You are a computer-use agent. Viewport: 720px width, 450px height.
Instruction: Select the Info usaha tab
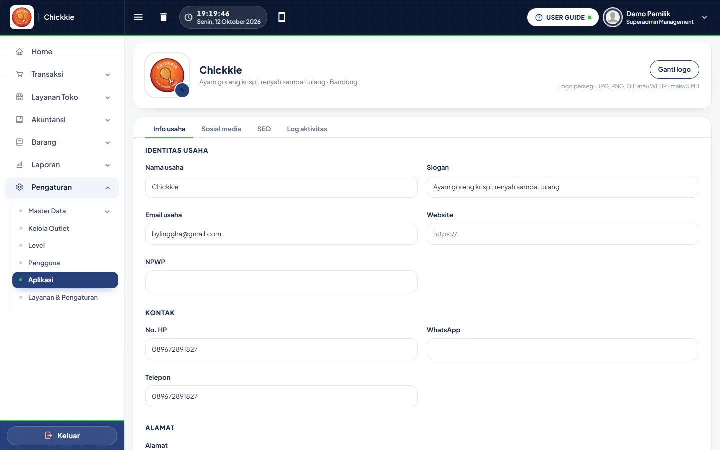pyautogui.click(x=169, y=129)
